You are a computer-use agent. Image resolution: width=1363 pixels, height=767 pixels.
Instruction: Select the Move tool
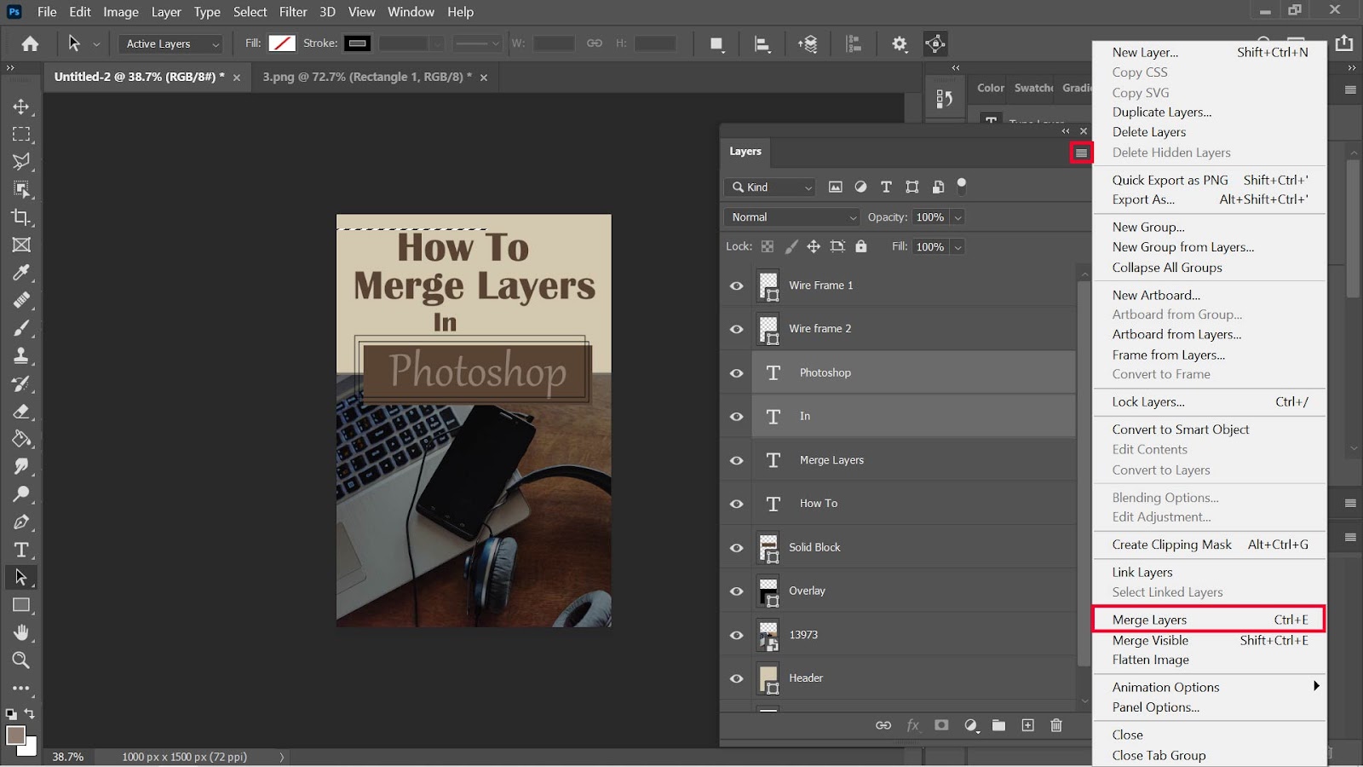click(x=21, y=107)
